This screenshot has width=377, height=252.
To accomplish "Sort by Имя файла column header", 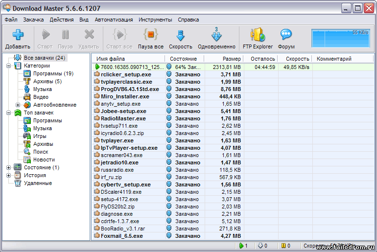I will click(129, 59).
